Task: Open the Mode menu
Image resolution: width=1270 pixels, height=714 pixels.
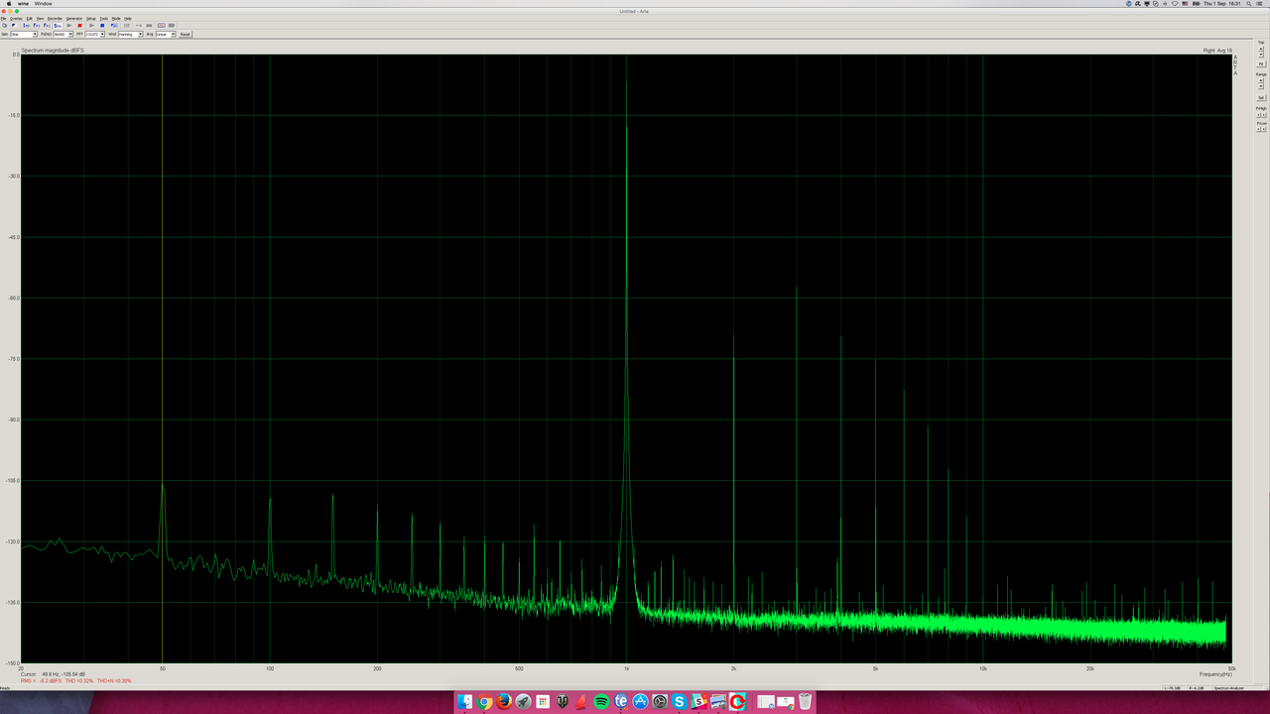Action: (116, 19)
